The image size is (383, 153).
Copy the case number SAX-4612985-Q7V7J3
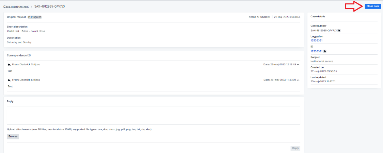click(339, 31)
